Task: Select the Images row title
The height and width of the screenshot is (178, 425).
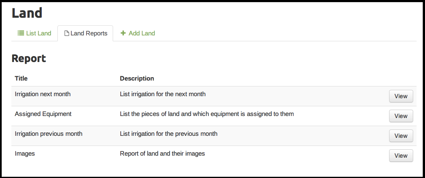Action: point(25,154)
